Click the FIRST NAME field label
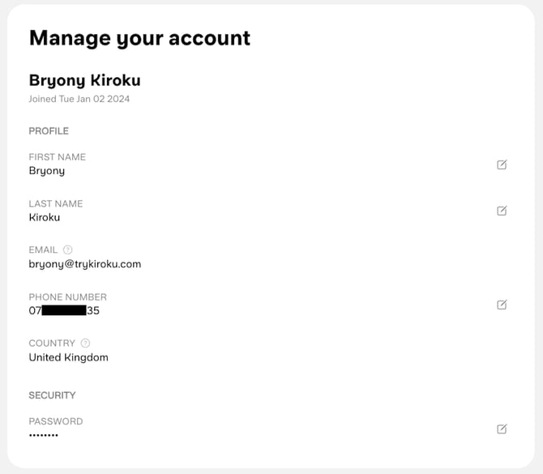Screen dimensions: 543x474 (x=57, y=157)
